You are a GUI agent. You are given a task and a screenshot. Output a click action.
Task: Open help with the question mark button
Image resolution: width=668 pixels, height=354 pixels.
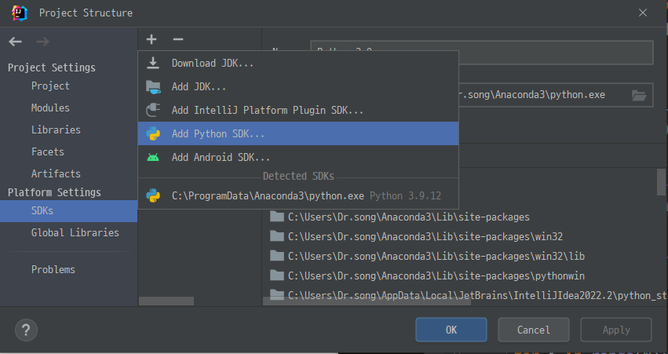pyautogui.click(x=26, y=330)
